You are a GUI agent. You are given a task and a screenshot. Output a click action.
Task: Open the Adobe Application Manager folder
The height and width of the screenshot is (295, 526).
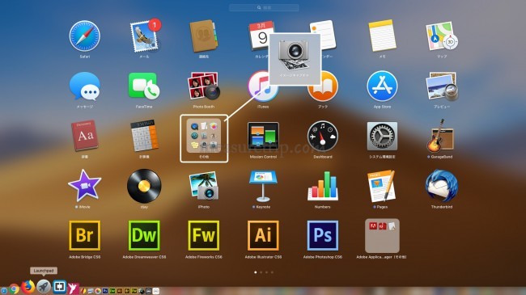(382, 235)
